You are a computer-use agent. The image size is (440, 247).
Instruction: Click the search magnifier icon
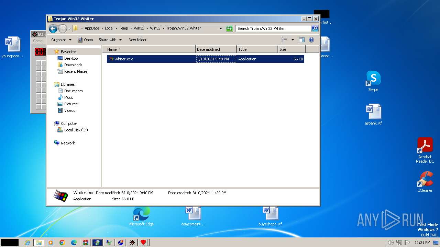coord(315,28)
